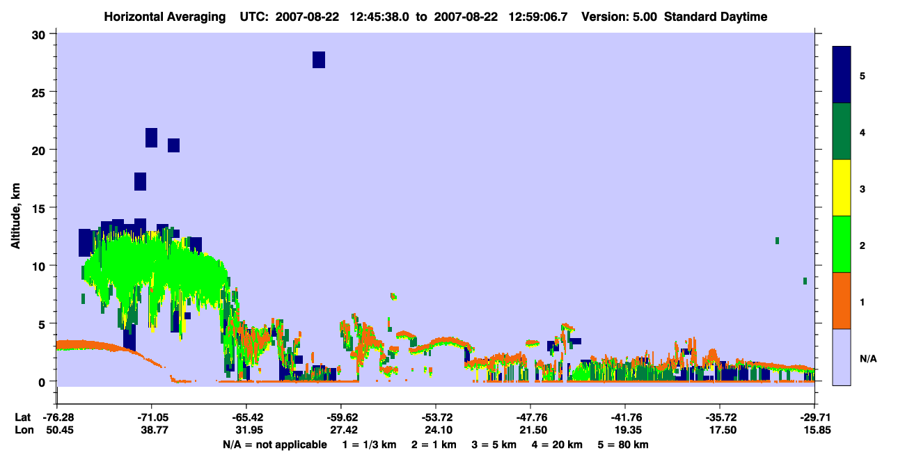Click the orange level 1 colorbar segment

tap(842, 301)
